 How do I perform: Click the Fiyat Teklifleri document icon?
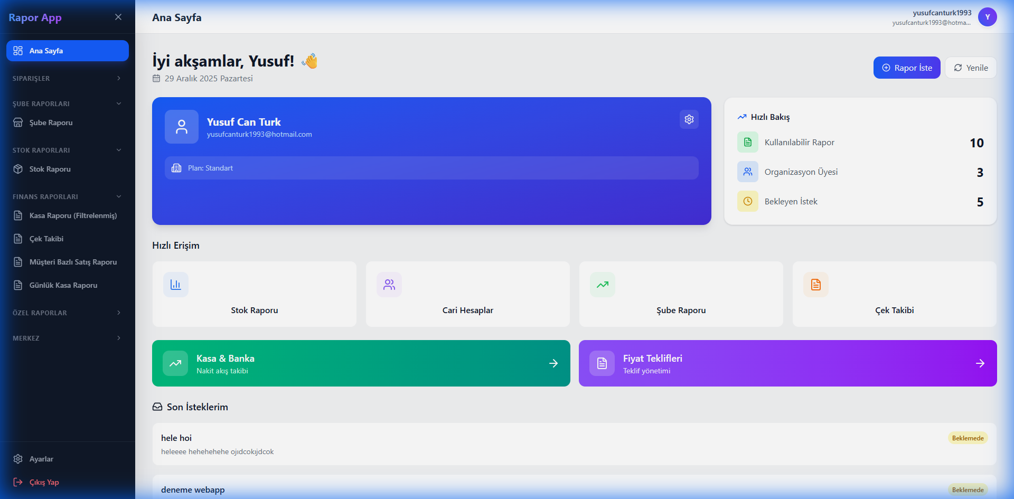602,363
